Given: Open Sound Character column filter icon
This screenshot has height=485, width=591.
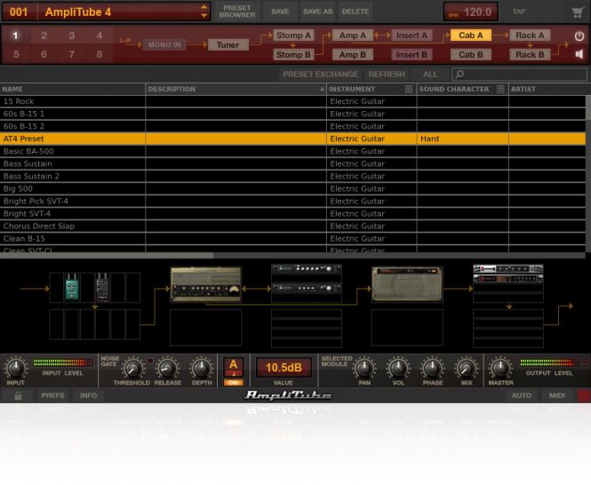Looking at the screenshot, I should tap(500, 90).
